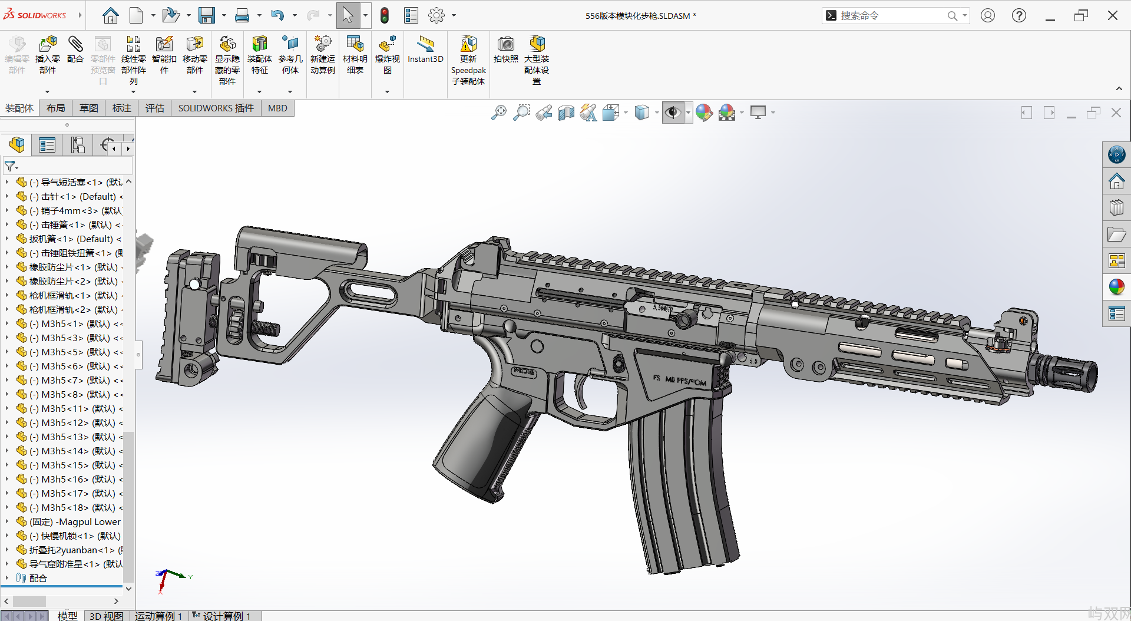The image size is (1131, 621).
Task: Switch to the ConfigurationManager panel tab
Action: click(78, 145)
